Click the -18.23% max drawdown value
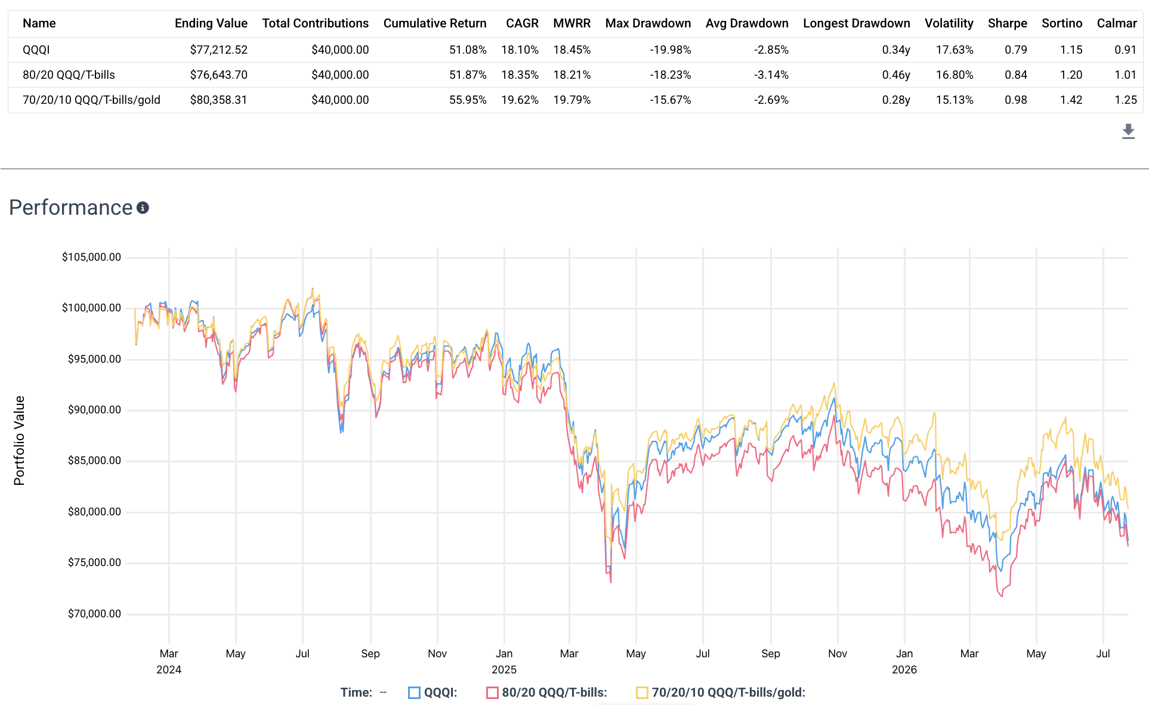1149x705 pixels. [671, 75]
